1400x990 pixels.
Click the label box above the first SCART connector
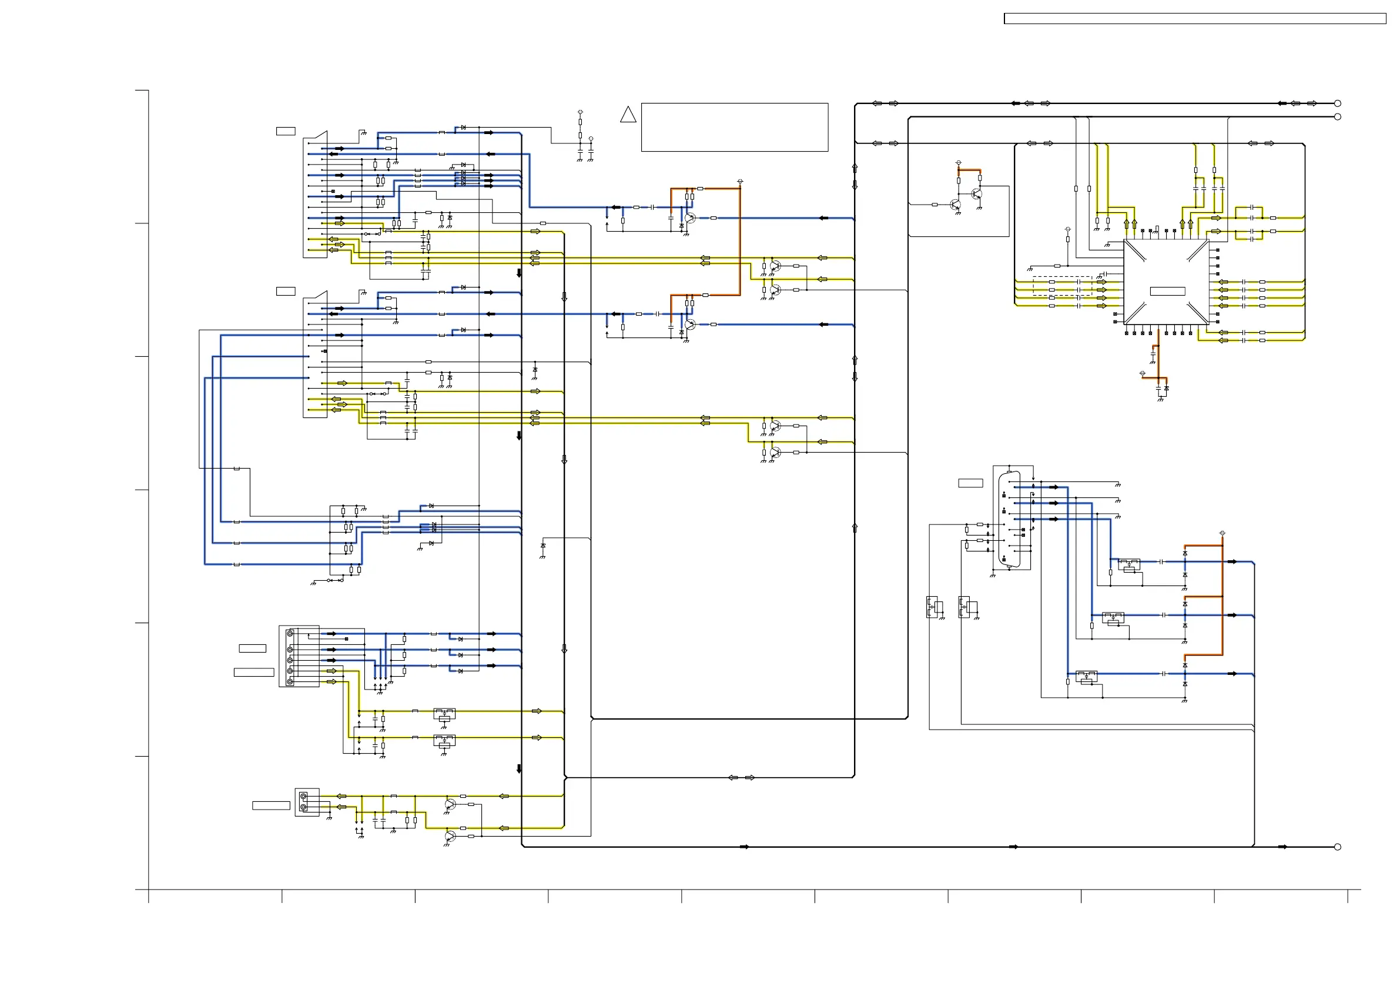pos(286,131)
